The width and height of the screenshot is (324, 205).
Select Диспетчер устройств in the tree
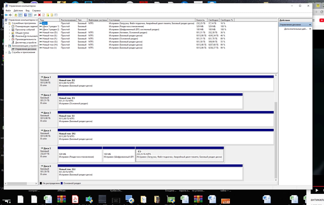tap(26, 43)
